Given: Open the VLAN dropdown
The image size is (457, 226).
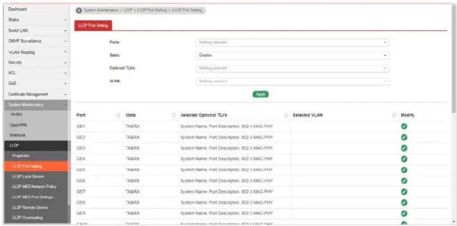Looking at the screenshot, I should (x=293, y=81).
